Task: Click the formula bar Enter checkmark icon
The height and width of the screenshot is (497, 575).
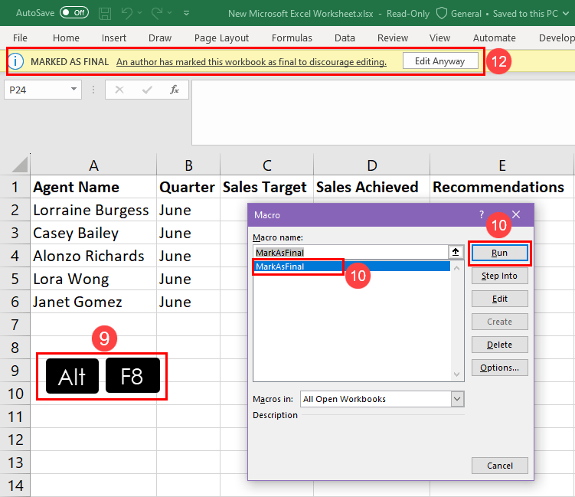Action: (x=147, y=90)
